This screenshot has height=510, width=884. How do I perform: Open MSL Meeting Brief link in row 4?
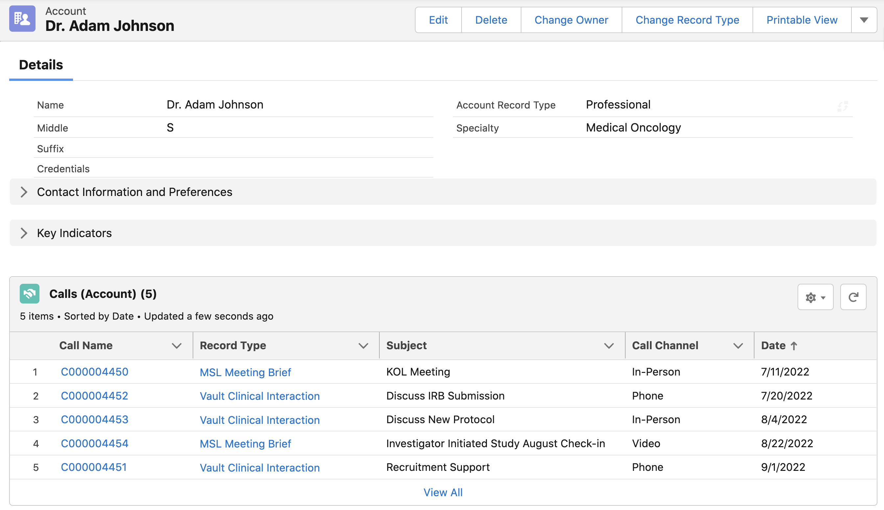[x=245, y=444]
